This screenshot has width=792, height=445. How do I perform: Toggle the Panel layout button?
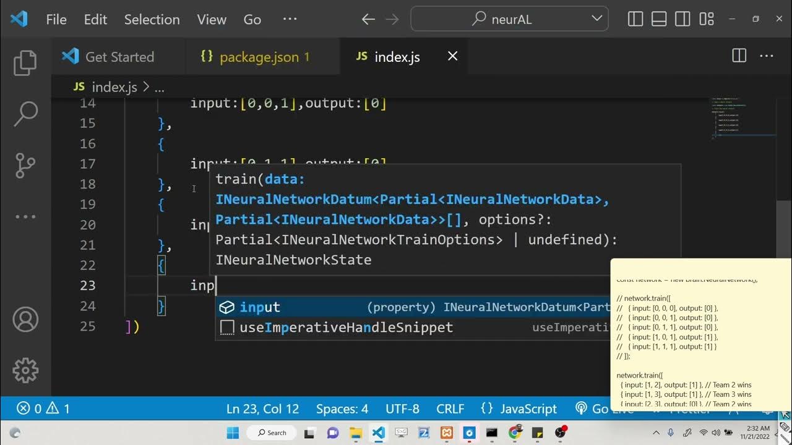tap(659, 19)
